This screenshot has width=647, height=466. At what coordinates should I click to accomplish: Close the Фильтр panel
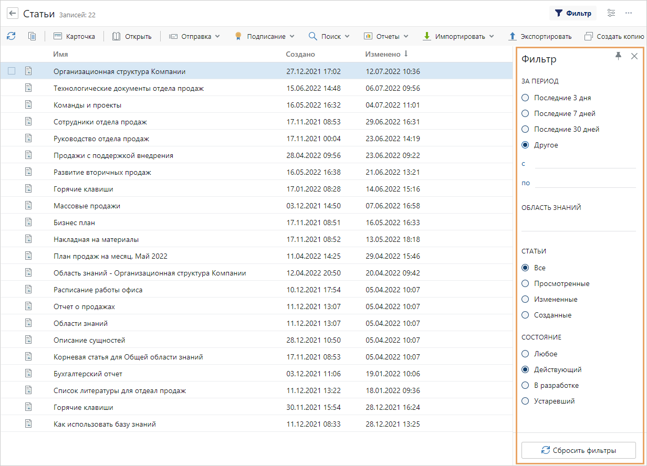[x=634, y=56]
